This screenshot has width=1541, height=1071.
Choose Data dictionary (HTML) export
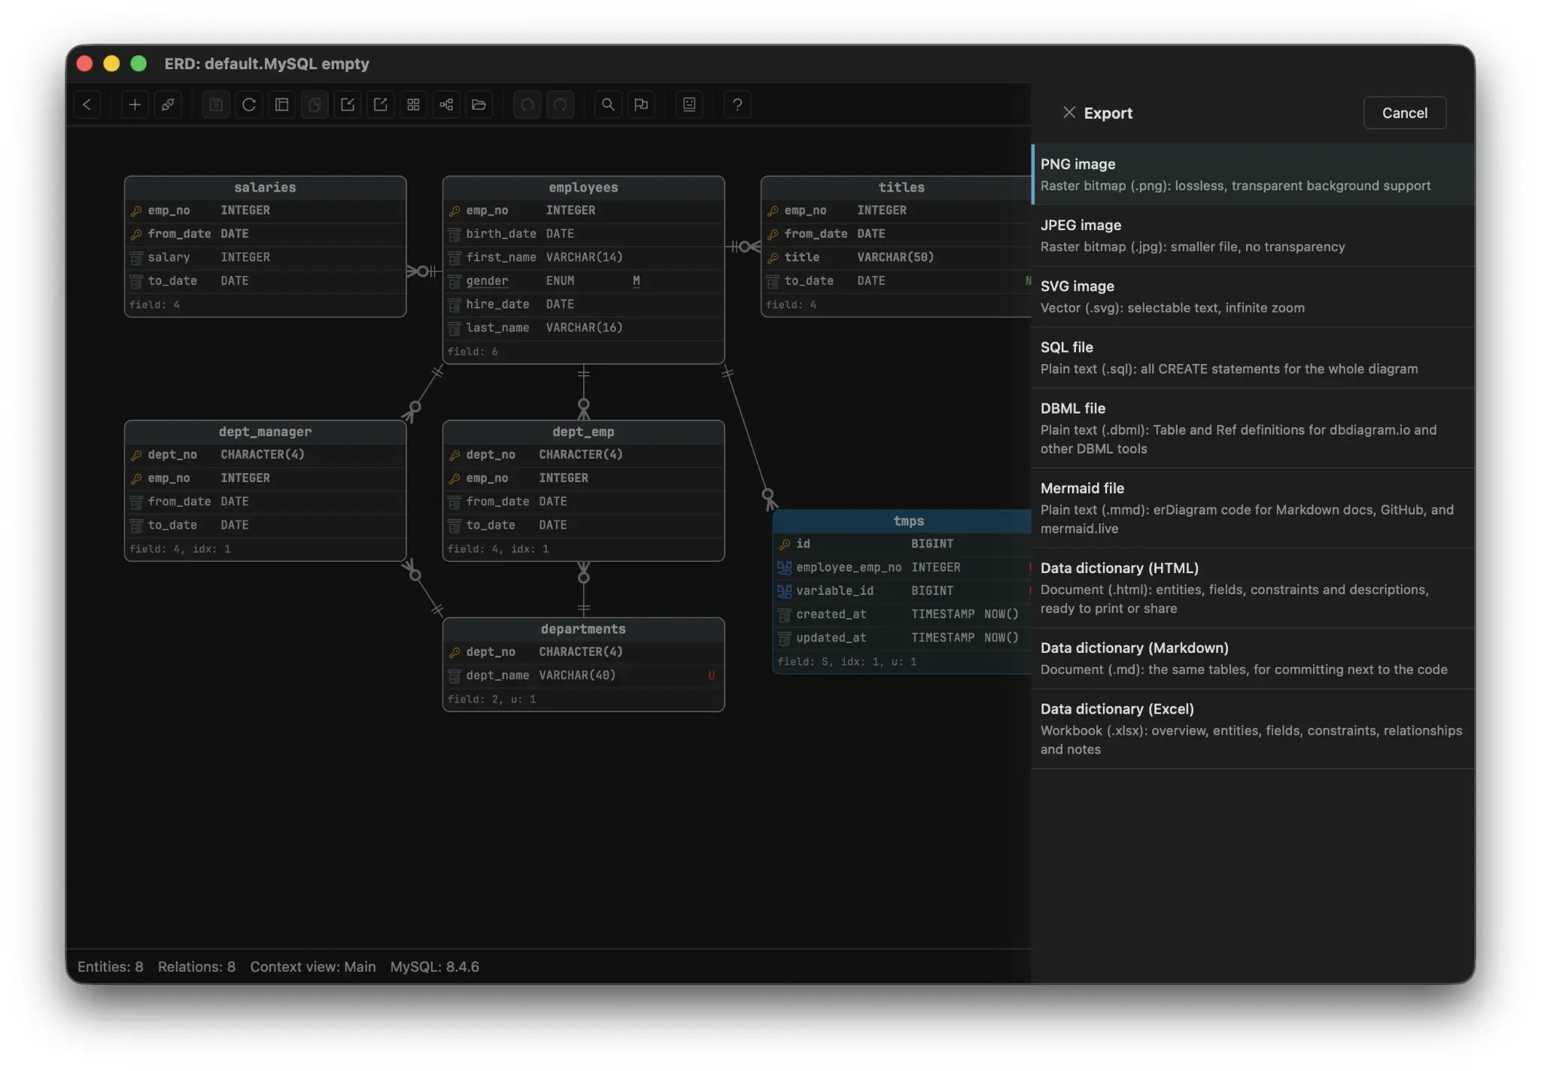coord(1253,587)
